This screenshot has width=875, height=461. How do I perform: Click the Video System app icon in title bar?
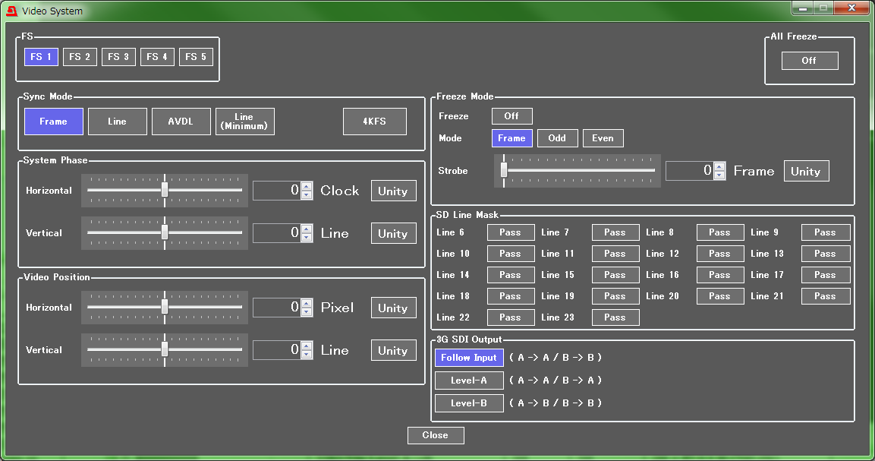click(11, 11)
